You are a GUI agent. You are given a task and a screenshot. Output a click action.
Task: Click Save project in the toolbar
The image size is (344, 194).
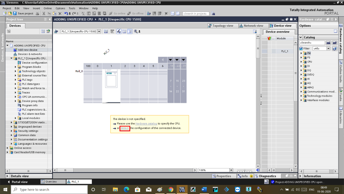point(23,13)
